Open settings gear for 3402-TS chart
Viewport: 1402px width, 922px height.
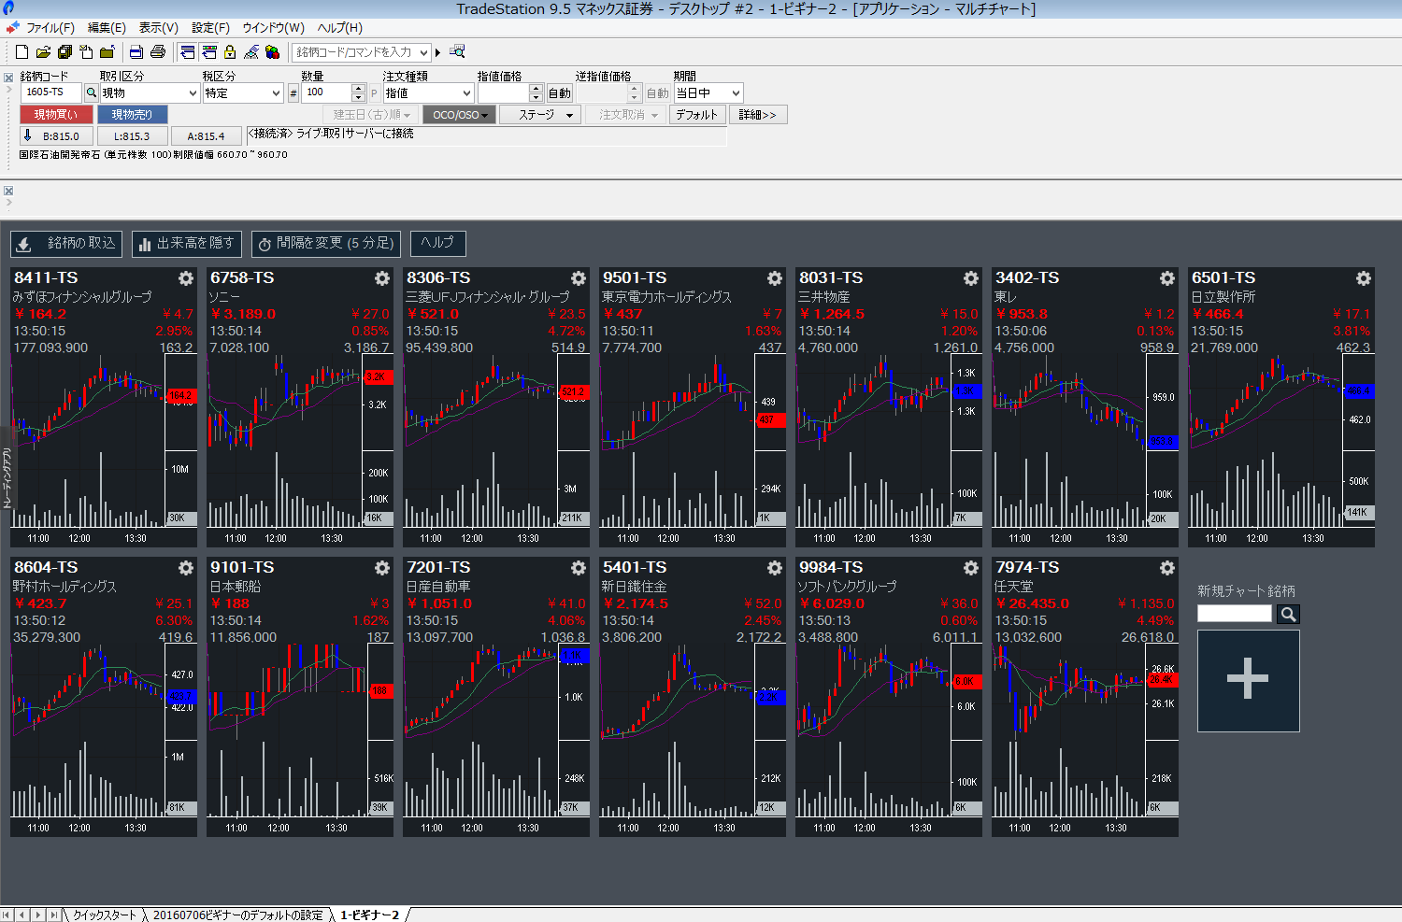coord(1167,278)
